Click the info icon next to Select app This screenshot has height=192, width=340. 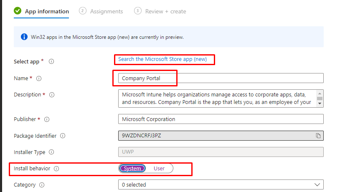click(x=51, y=61)
